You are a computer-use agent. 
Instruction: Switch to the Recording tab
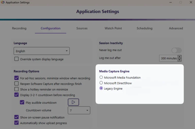tap(19, 28)
